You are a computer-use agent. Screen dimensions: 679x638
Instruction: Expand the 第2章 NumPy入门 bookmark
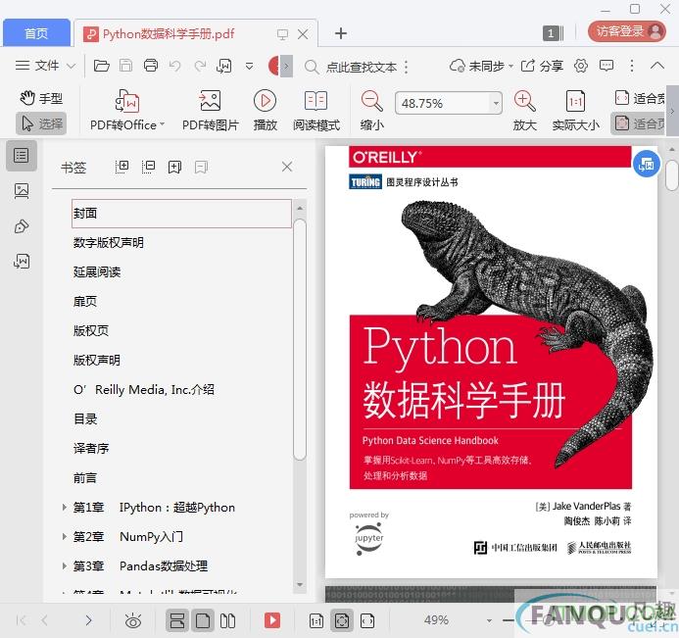coord(64,537)
